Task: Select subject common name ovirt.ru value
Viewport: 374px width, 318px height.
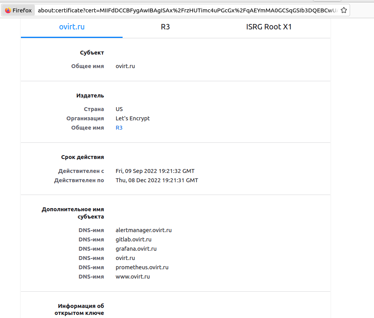Action: (x=125, y=66)
